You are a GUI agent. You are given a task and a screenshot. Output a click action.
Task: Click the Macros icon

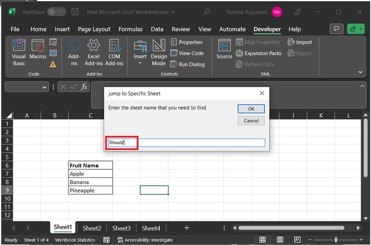38,52
